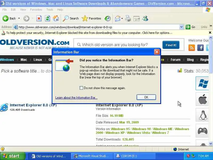Click the yellow Information Bar security message
Screen dimensions: 213x160
[x=89, y=33]
